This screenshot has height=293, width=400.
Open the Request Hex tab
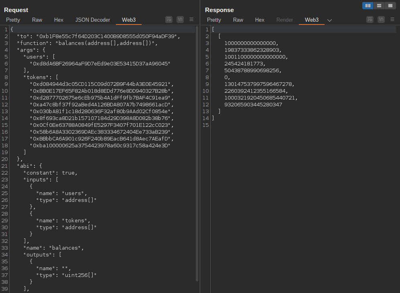(59, 20)
